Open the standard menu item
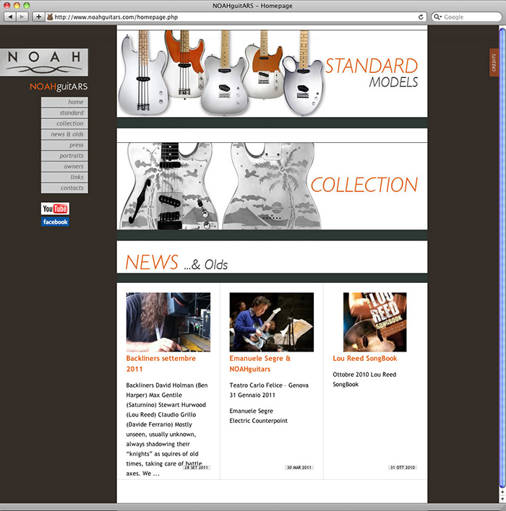This screenshot has height=511, width=506. [x=64, y=113]
